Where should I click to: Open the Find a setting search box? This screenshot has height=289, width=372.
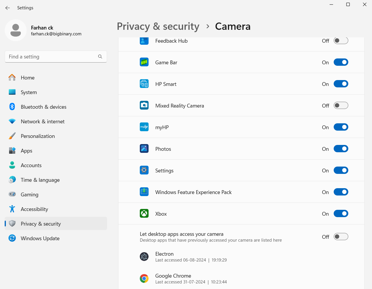click(x=56, y=56)
